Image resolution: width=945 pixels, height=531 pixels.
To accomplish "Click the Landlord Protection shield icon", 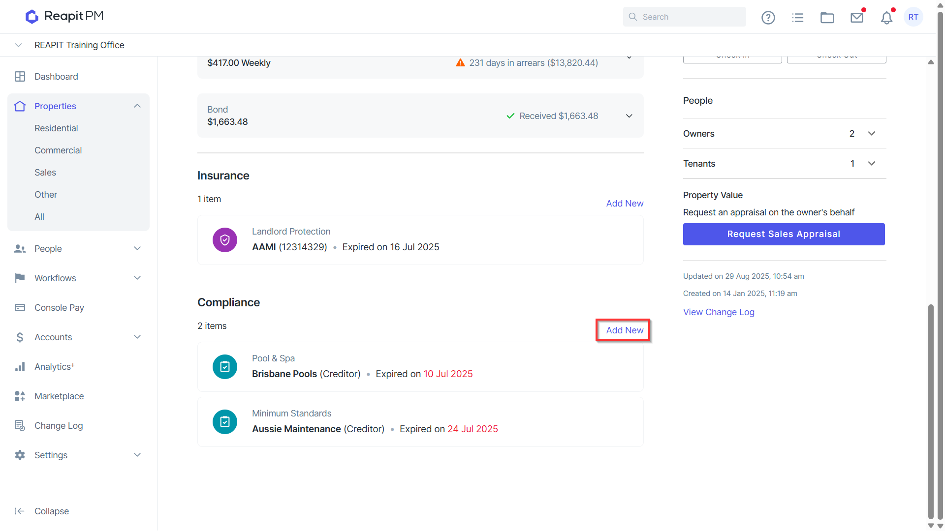I will (225, 240).
